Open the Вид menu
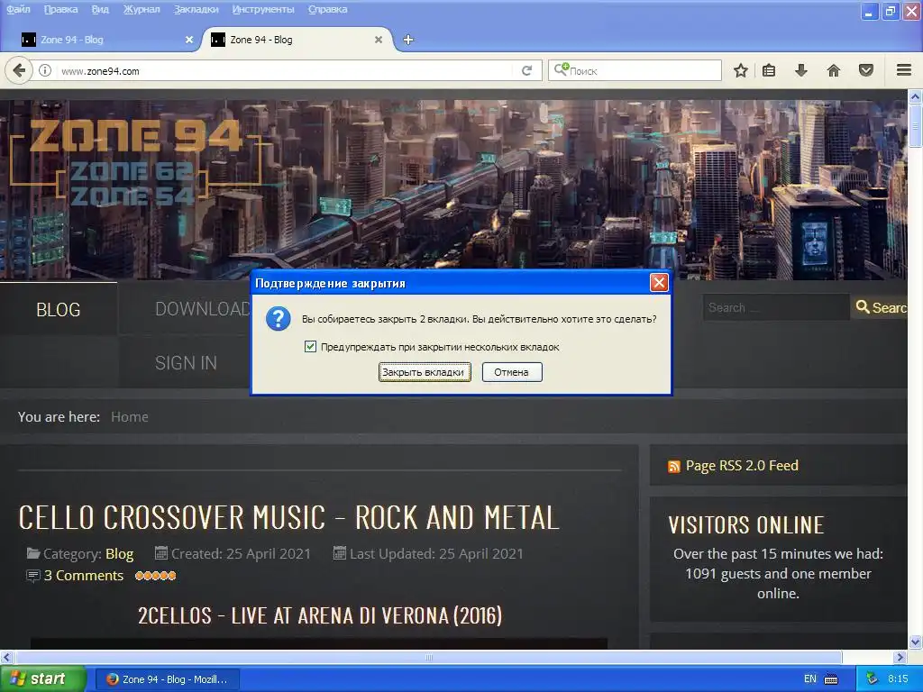Image resolution: width=923 pixels, height=692 pixels. tap(100, 9)
